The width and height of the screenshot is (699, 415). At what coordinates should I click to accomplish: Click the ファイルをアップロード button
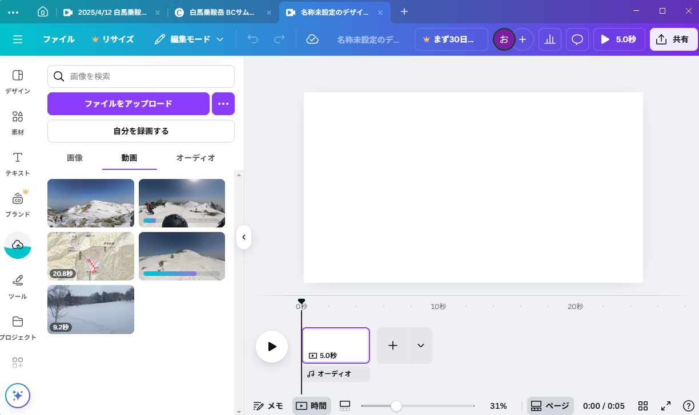tap(128, 104)
